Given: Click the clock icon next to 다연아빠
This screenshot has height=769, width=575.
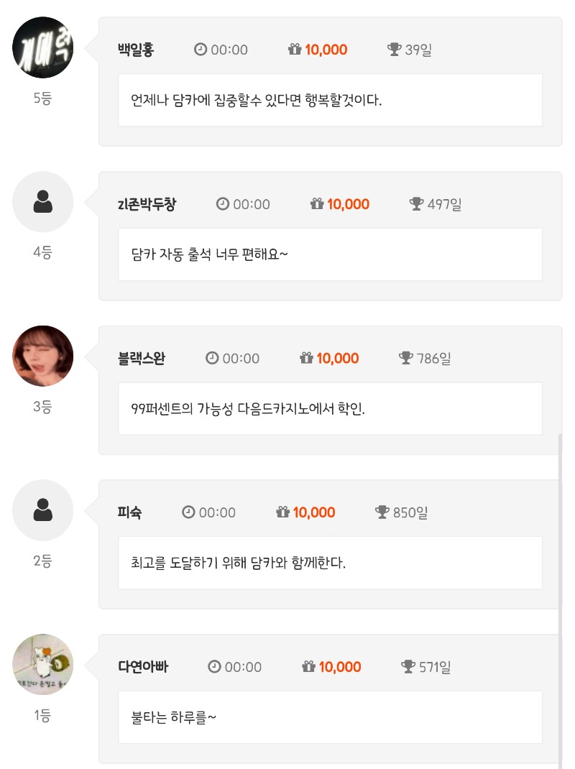Looking at the screenshot, I should tap(214, 667).
